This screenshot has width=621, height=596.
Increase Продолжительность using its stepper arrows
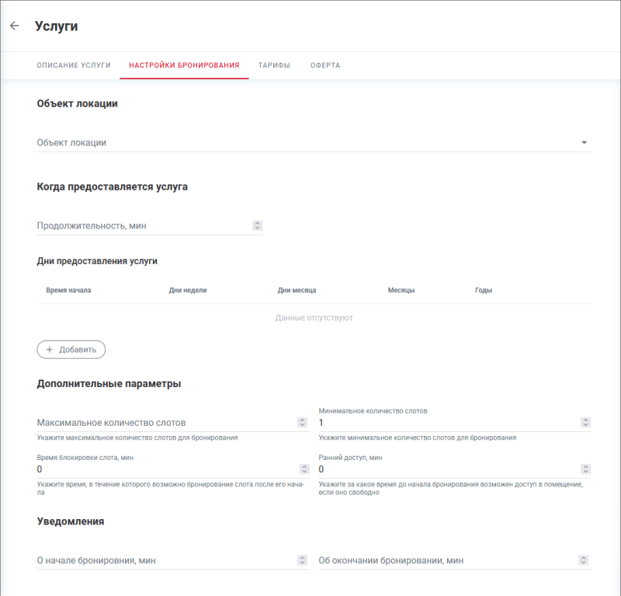pos(257,225)
